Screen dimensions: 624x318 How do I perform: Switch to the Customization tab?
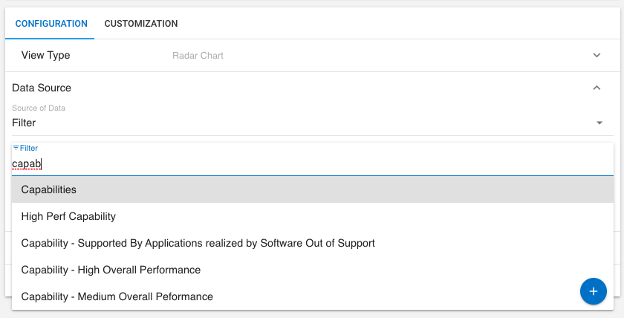(x=141, y=24)
